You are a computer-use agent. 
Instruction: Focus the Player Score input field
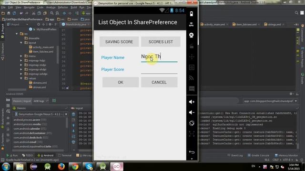click(x=159, y=69)
